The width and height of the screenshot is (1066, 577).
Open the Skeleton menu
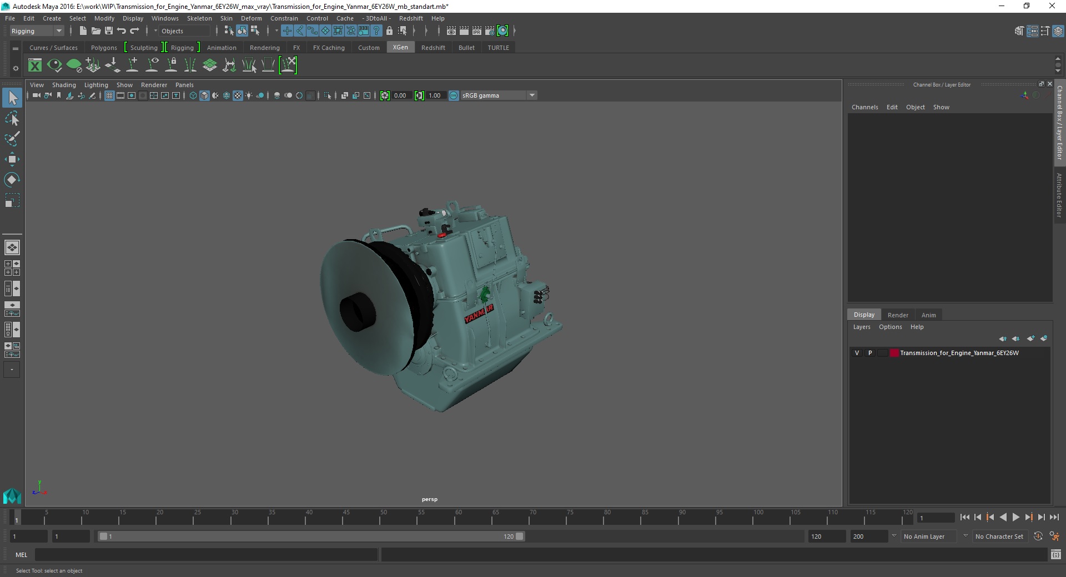[x=199, y=18]
